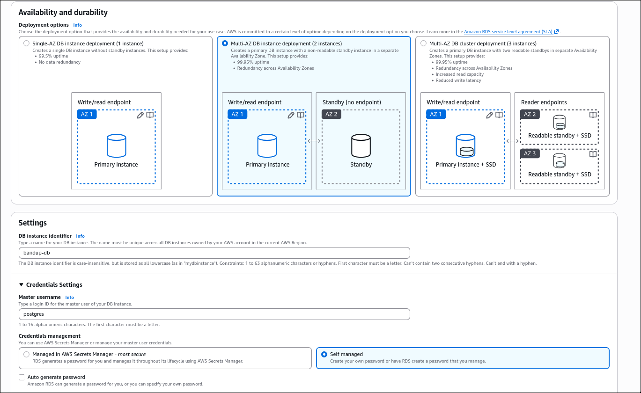The height and width of the screenshot is (393, 641).
Task: Select Multi-AZ DB cluster deployment option
Action: 423,44
